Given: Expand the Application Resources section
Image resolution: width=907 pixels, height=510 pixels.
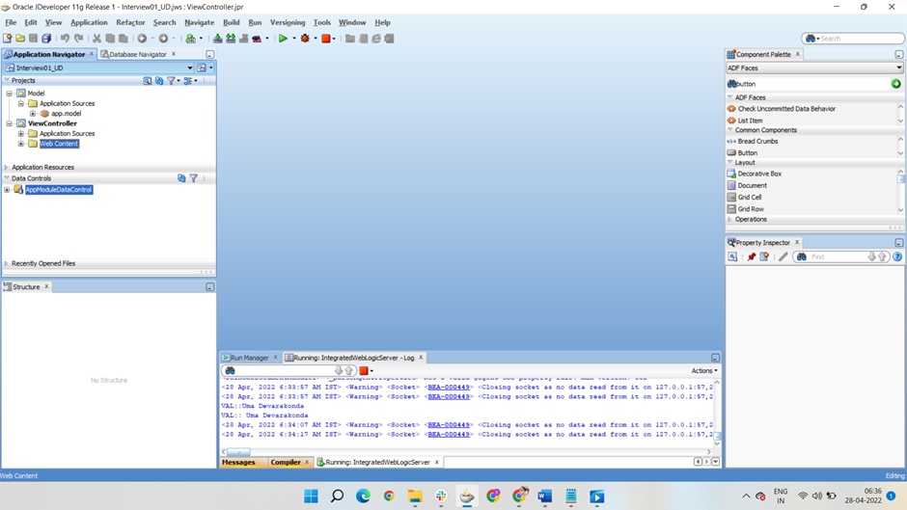Looking at the screenshot, I should coord(7,167).
